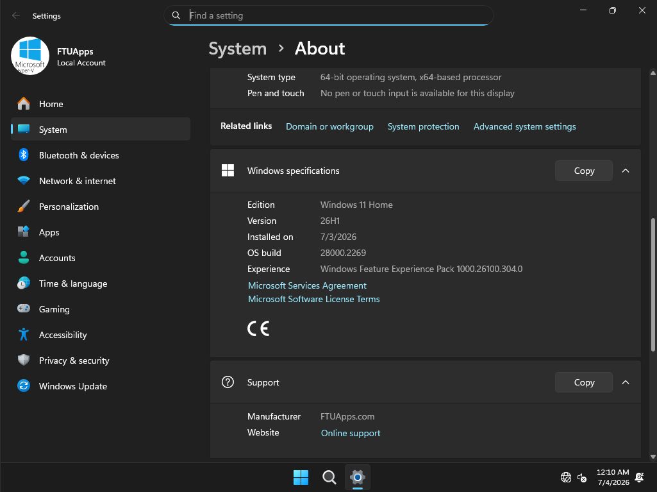This screenshot has width=657, height=492.
Task: Open Network & internet settings
Action: coord(101,181)
